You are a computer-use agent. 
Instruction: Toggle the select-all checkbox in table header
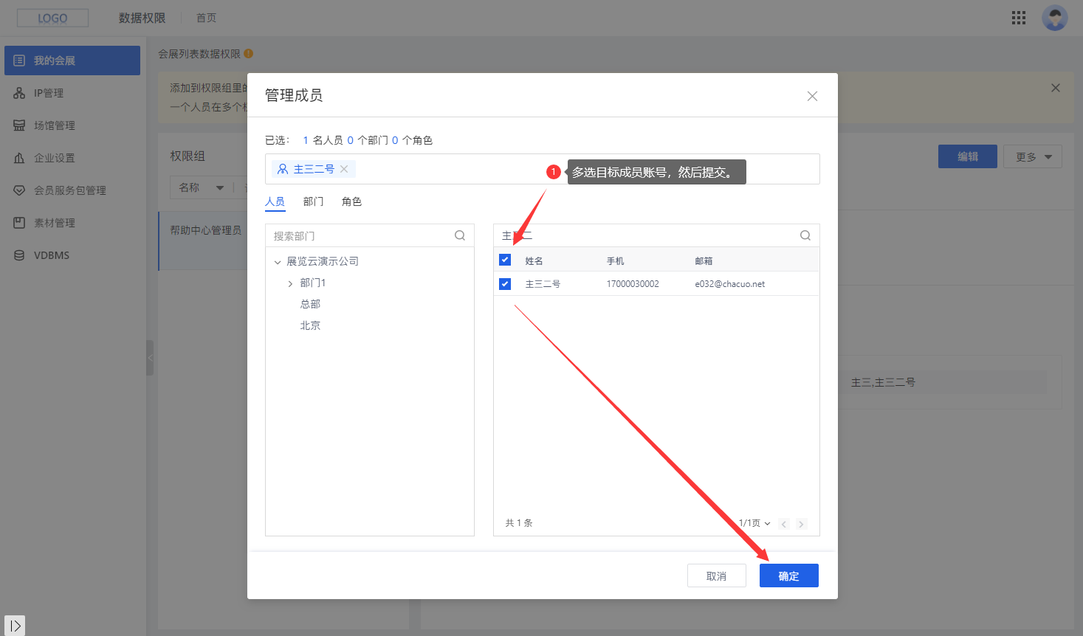(x=505, y=260)
